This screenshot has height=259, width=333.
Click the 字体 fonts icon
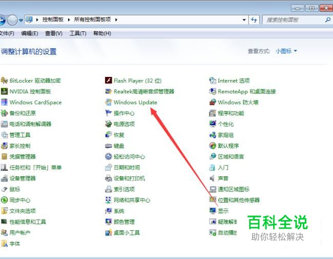(x=4, y=244)
